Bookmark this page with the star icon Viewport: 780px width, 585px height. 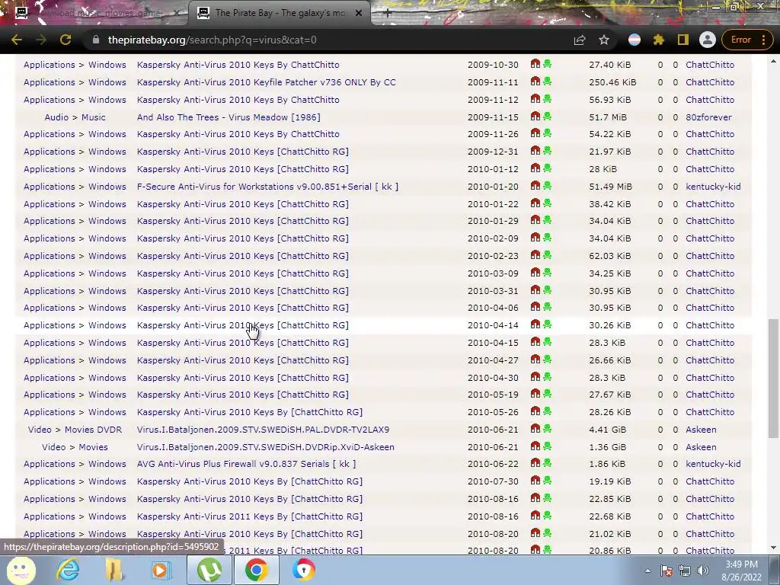tap(604, 40)
